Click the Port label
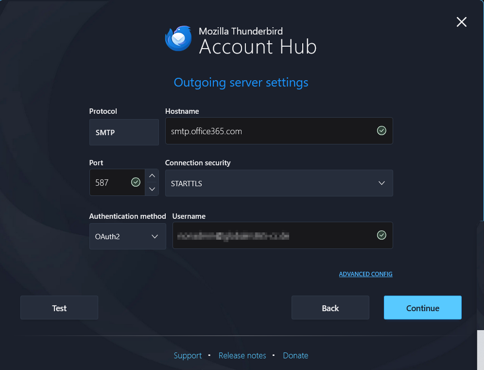The image size is (484, 370). click(96, 163)
